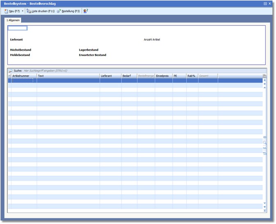276x224 pixels.
Task: Select the first Artikelnummer cell in the grid
Action: coord(24,81)
